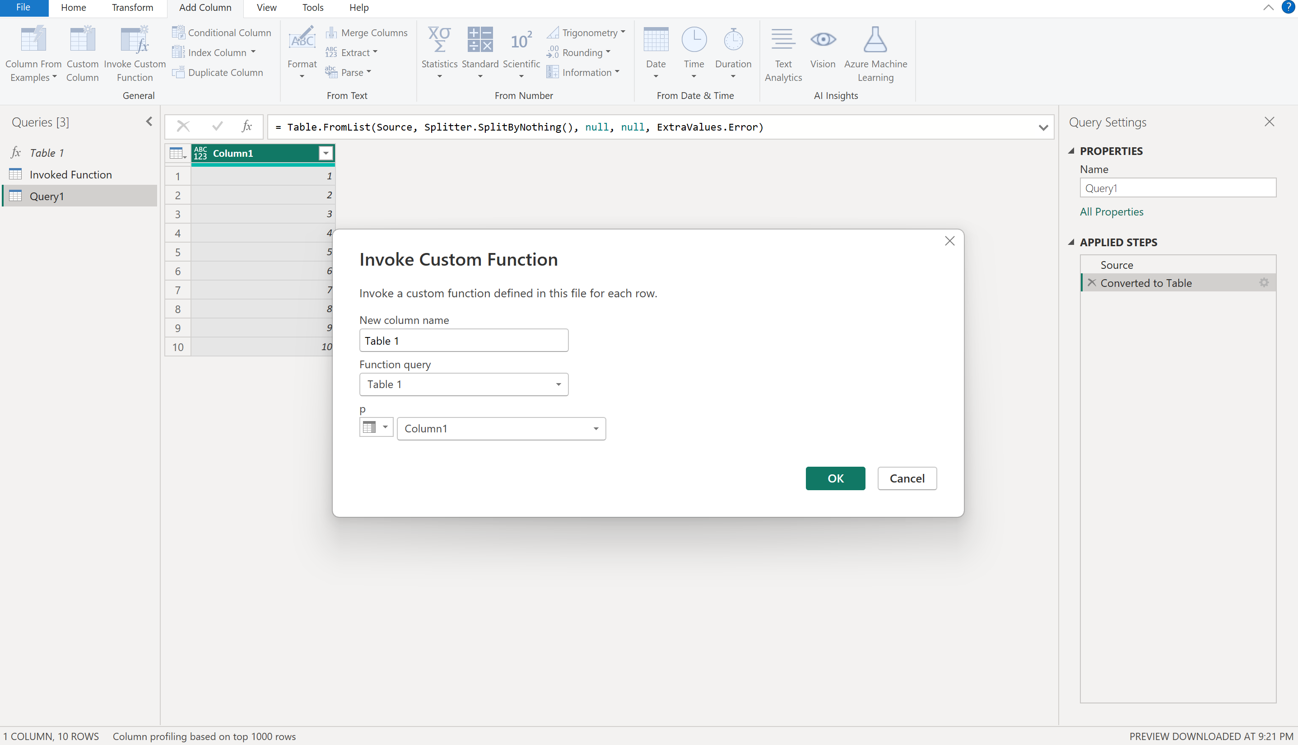Open the All Properties link
This screenshot has height=745, width=1298.
point(1112,212)
